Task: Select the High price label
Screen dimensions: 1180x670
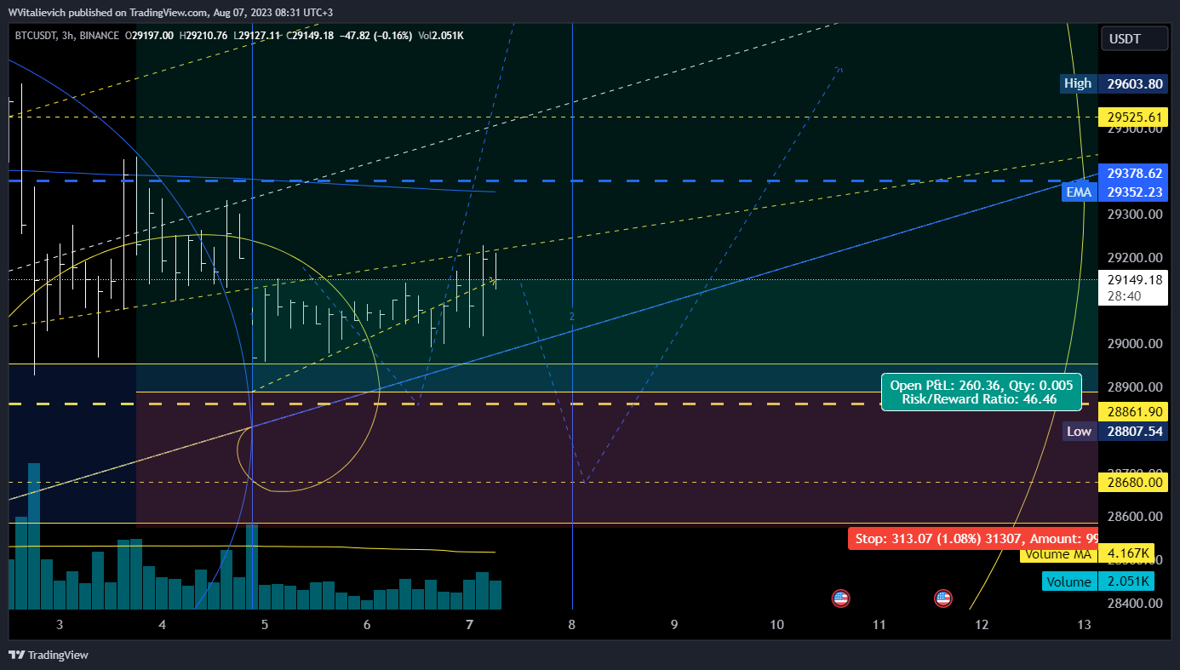Action: point(1077,83)
